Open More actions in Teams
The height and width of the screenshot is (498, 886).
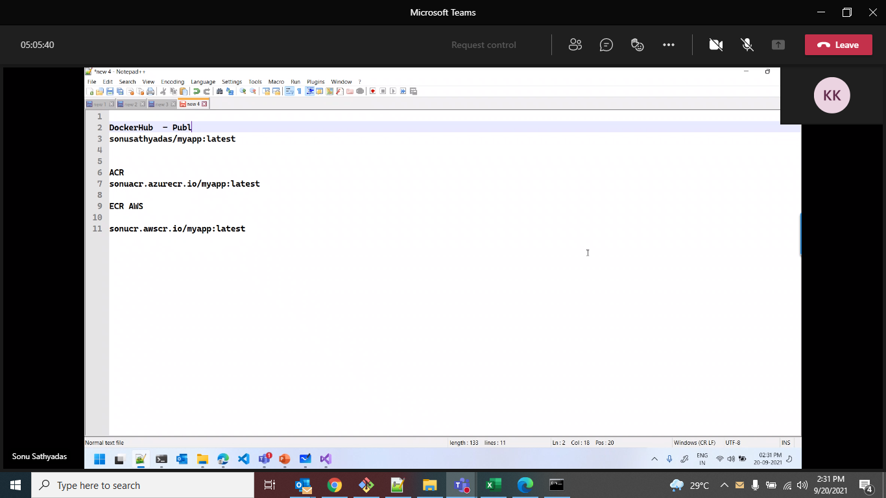click(669, 45)
